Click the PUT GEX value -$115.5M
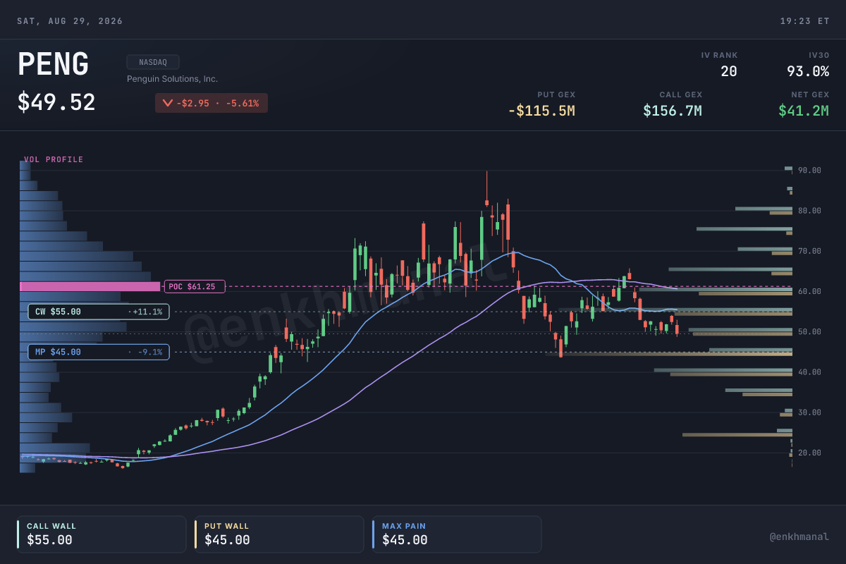This screenshot has height=564, width=846. click(541, 111)
